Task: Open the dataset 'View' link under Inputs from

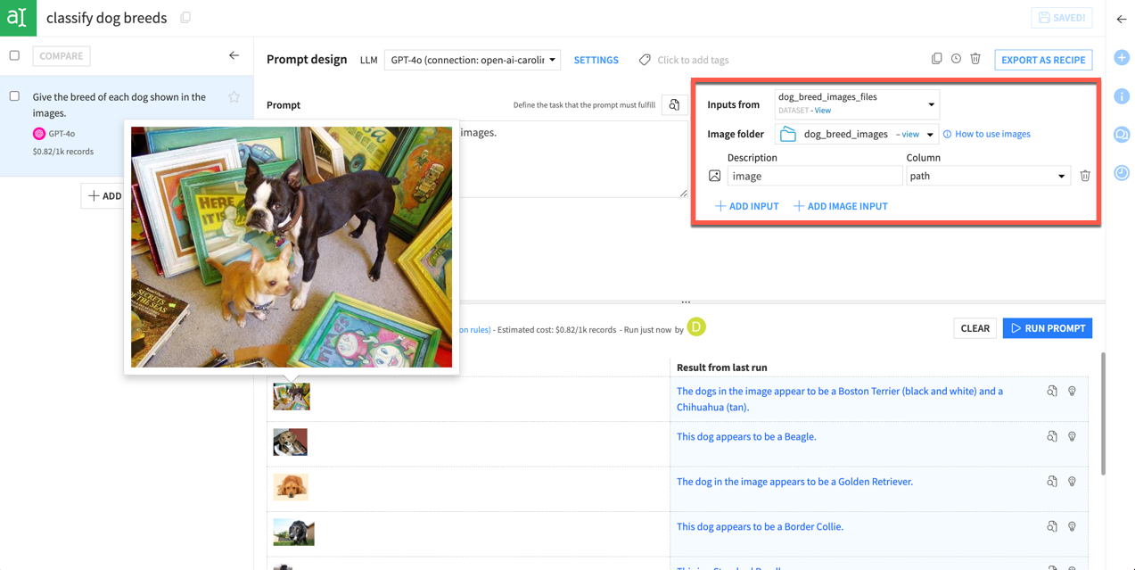Action: click(822, 111)
